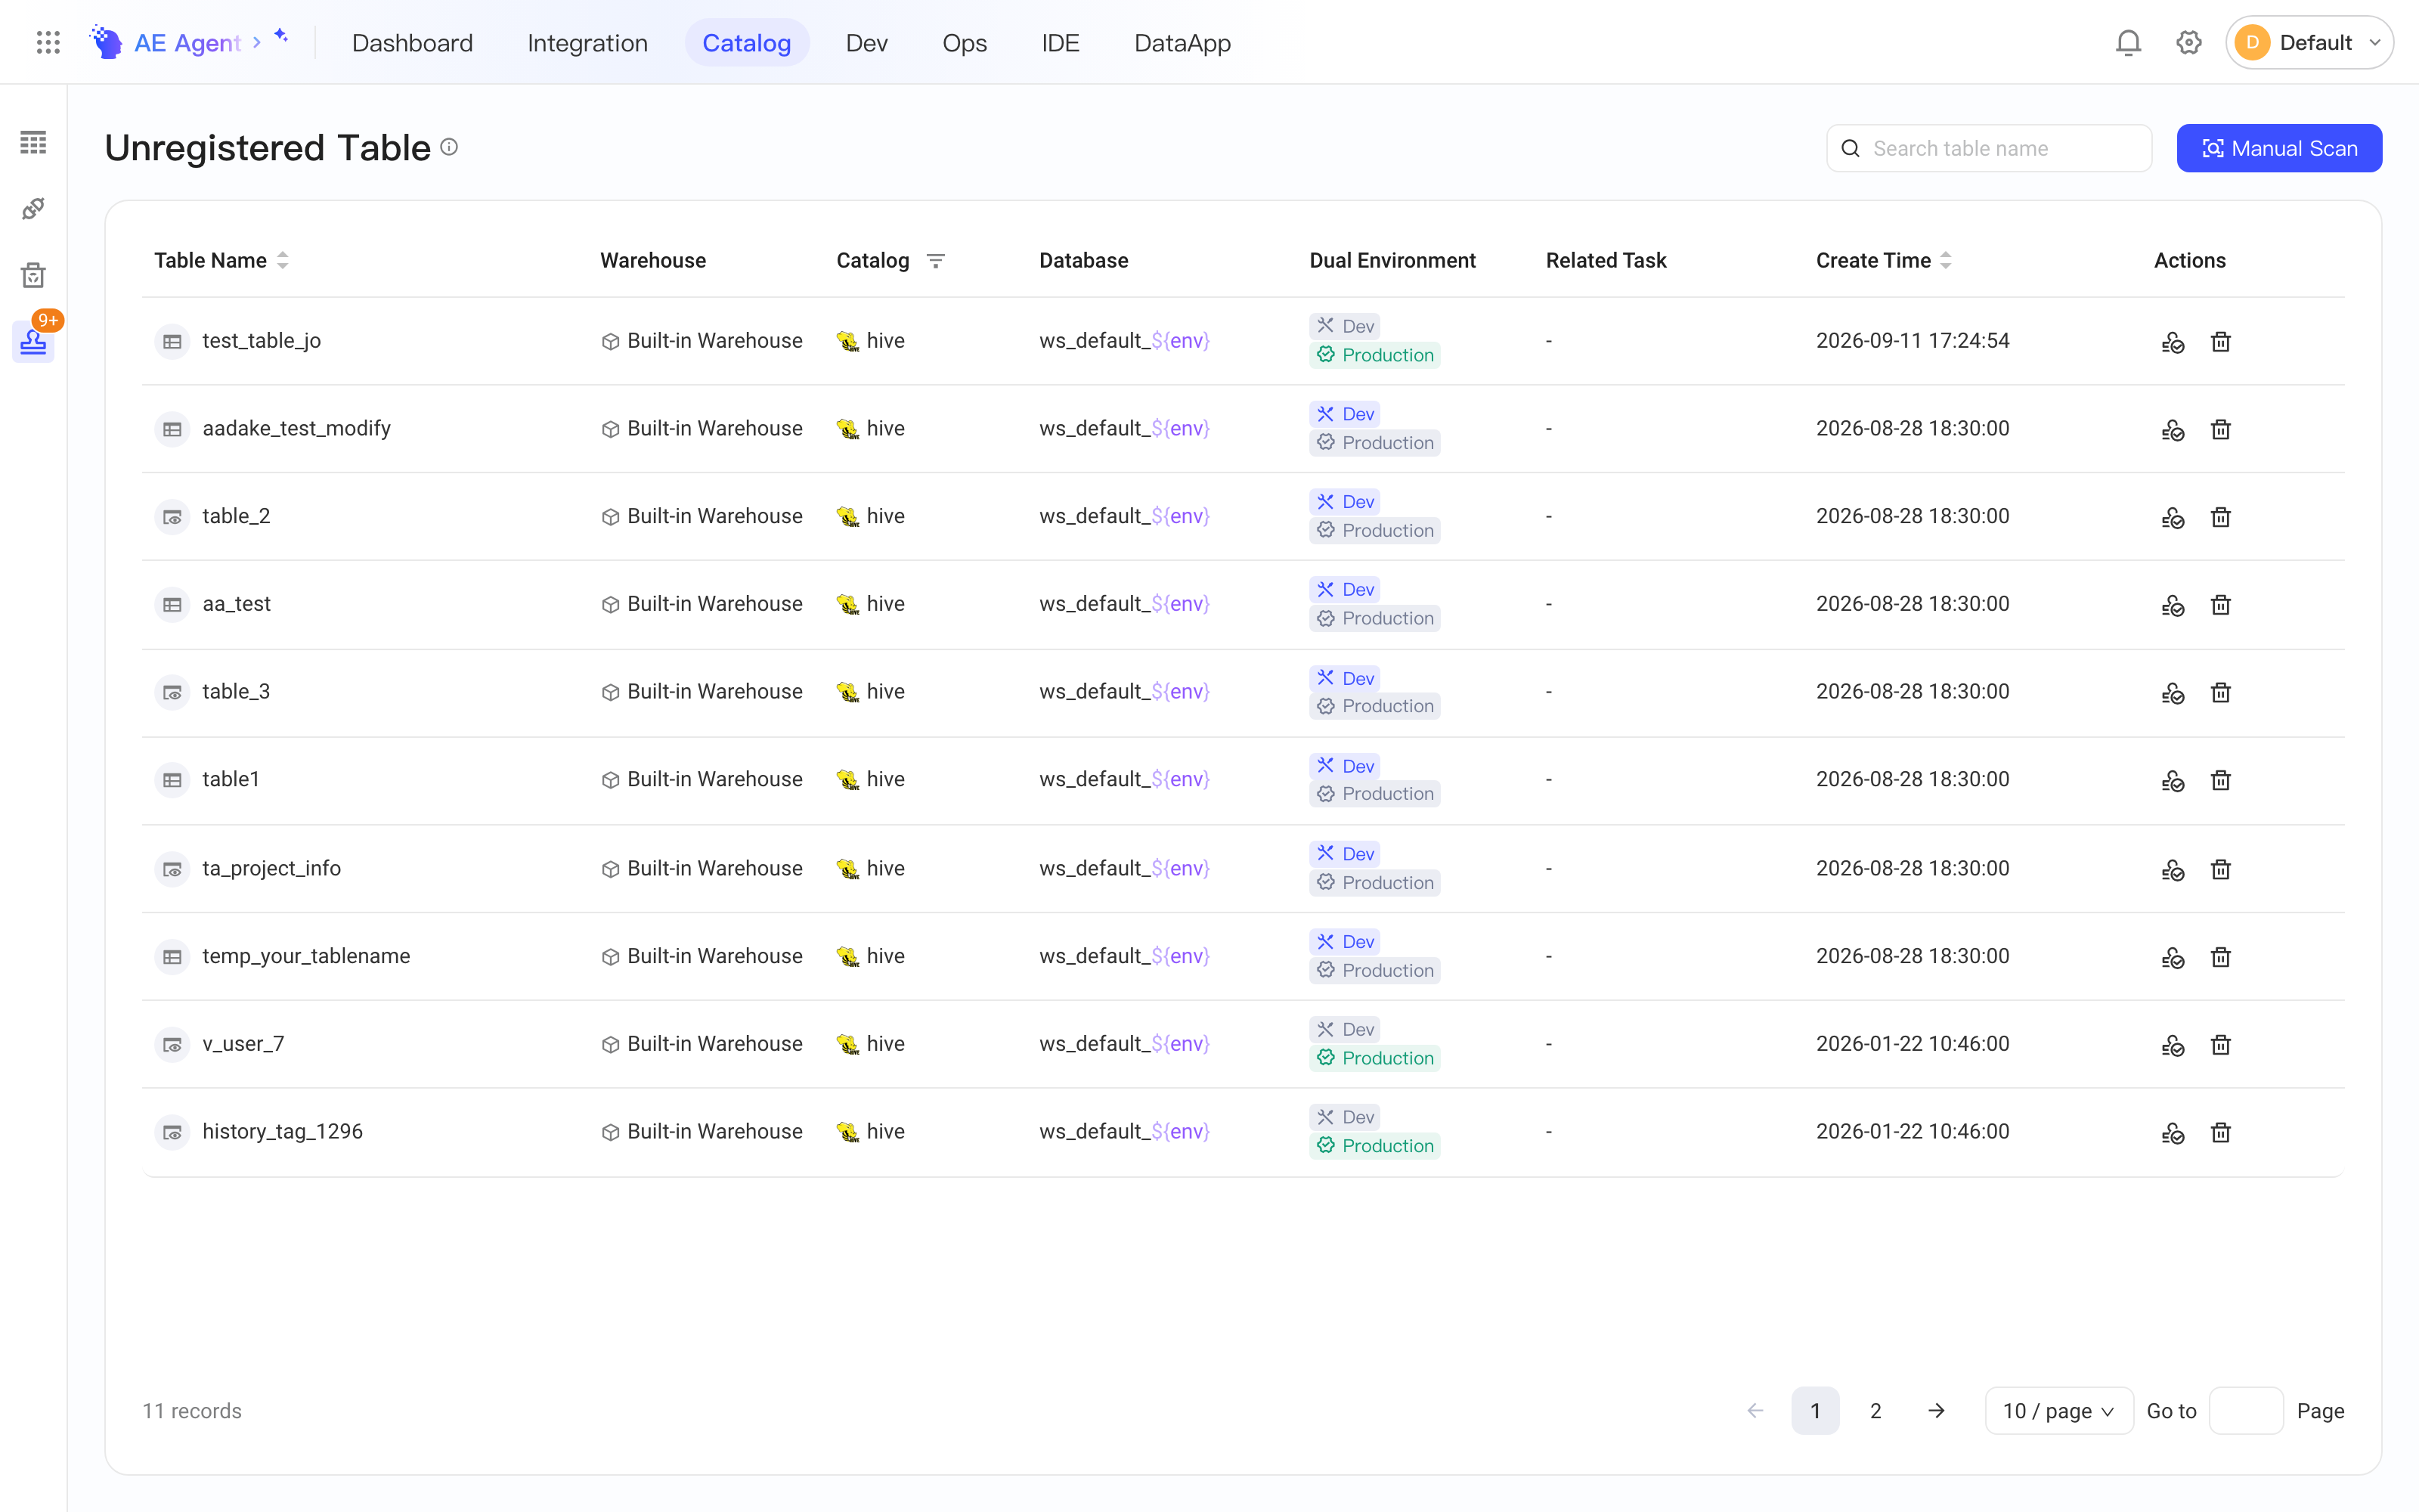Open the DataApp tab

[x=1182, y=42]
